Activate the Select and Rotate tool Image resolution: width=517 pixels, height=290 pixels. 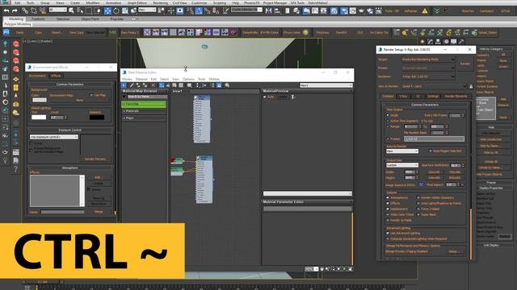(116, 10)
